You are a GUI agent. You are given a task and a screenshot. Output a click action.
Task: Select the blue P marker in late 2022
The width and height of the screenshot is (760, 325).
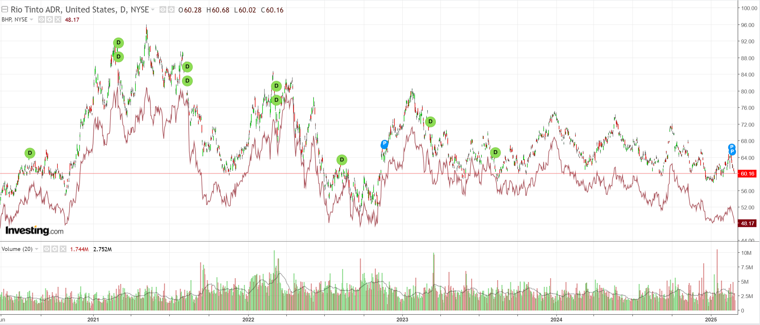tap(384, 144)
